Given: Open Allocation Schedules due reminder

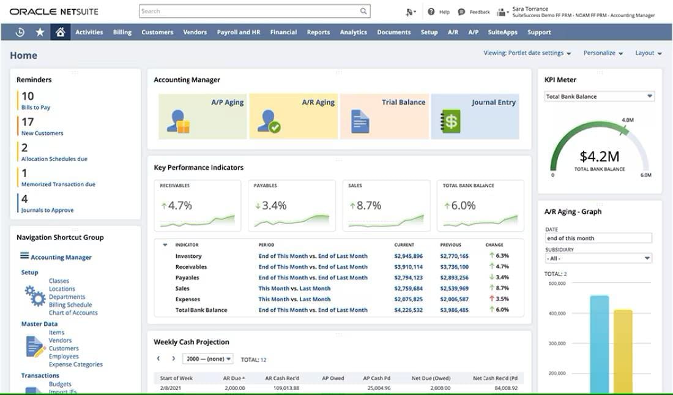Looking at the screenshot, I should pos(54,159).
